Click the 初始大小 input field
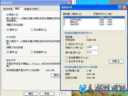This screenshot has height=96, width=128. tap(92, 48)
